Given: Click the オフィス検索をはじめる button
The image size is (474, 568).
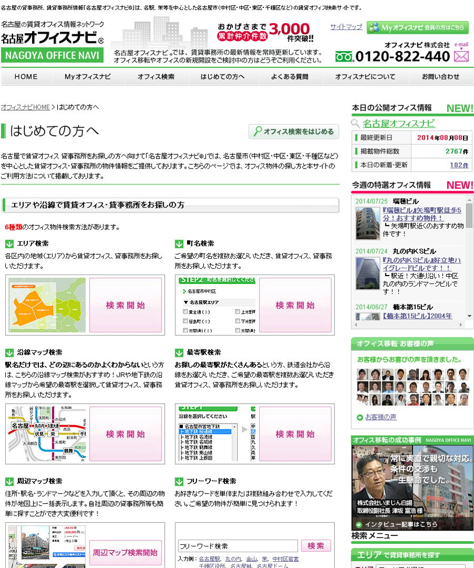Looking at the screenshot, I should (x=294, y=132).
